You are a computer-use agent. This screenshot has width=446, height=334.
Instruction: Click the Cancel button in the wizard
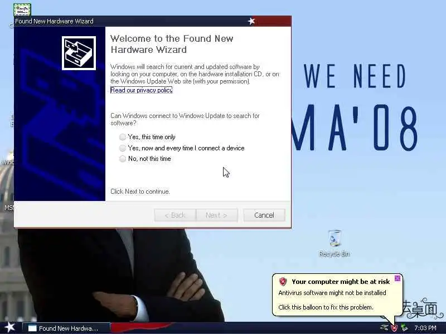[264, 215]
